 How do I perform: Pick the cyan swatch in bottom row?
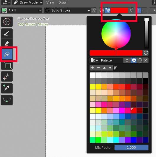tap(116, 140)
